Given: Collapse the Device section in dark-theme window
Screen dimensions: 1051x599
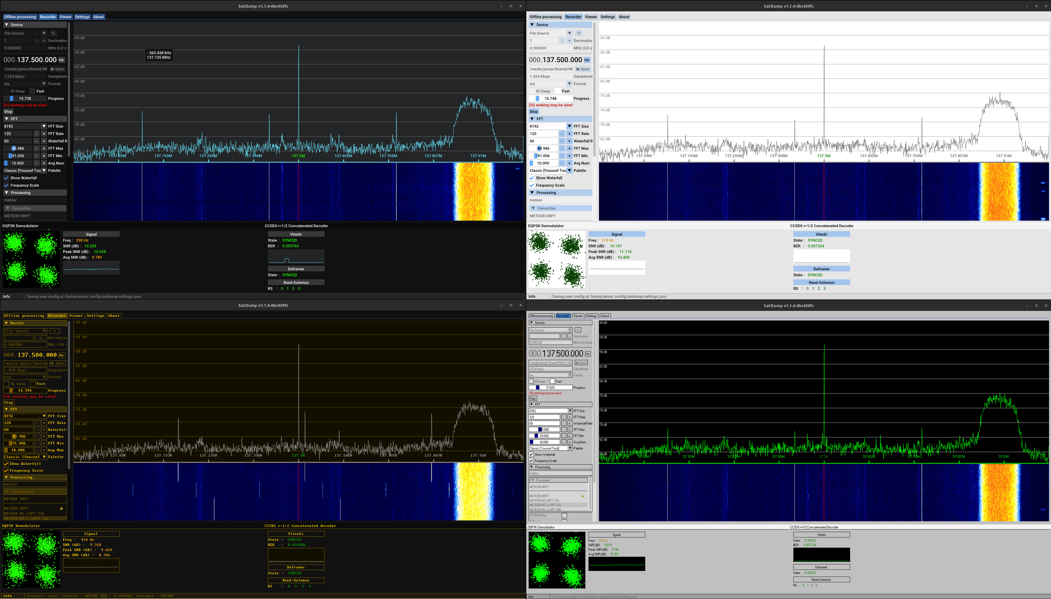Looking at the screenshot, I should (x=35, y=25).
